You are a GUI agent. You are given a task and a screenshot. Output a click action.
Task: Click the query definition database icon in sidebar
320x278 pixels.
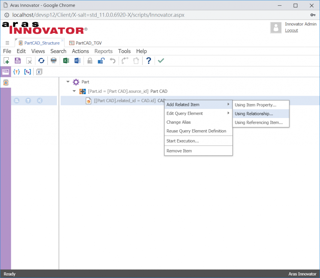[6, 83]
